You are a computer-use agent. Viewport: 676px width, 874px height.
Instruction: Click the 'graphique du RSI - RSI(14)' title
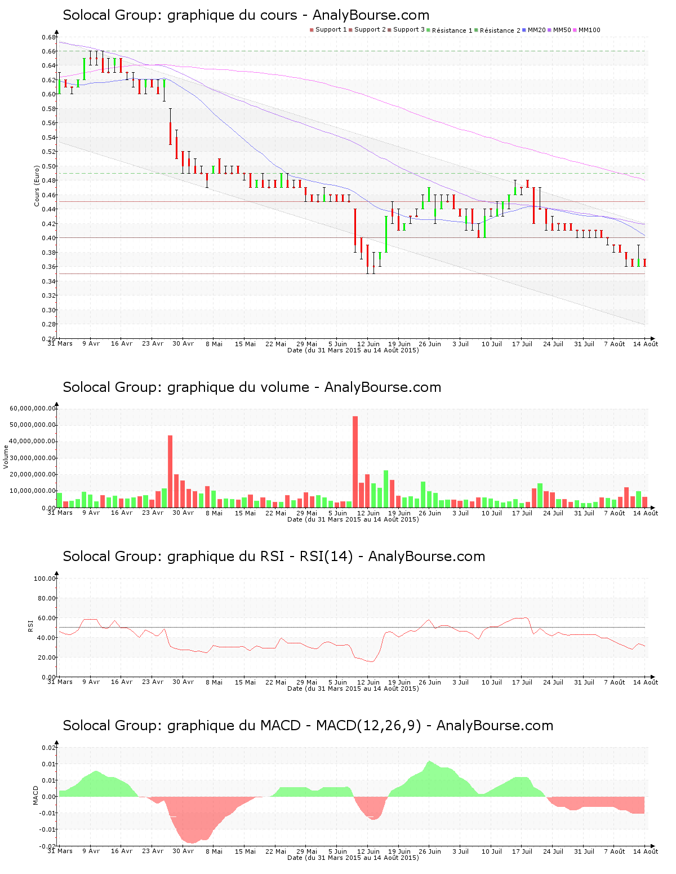[x=274, y=557]
